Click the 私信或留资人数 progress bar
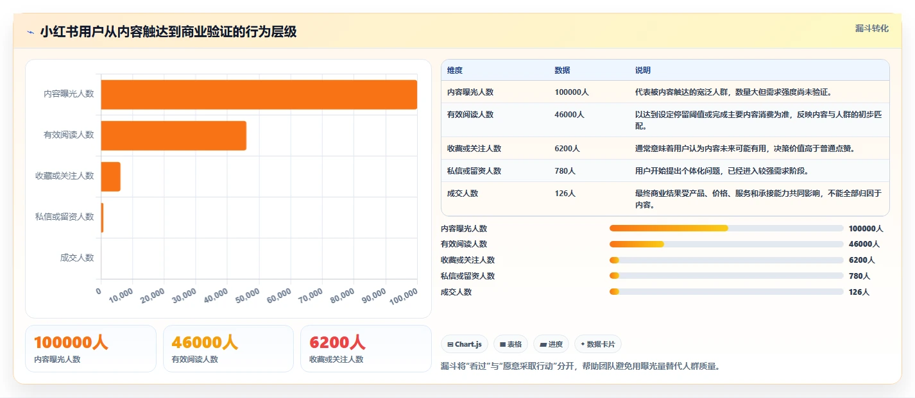Viewport: 915px width, 398px height. tap(726, 276)
